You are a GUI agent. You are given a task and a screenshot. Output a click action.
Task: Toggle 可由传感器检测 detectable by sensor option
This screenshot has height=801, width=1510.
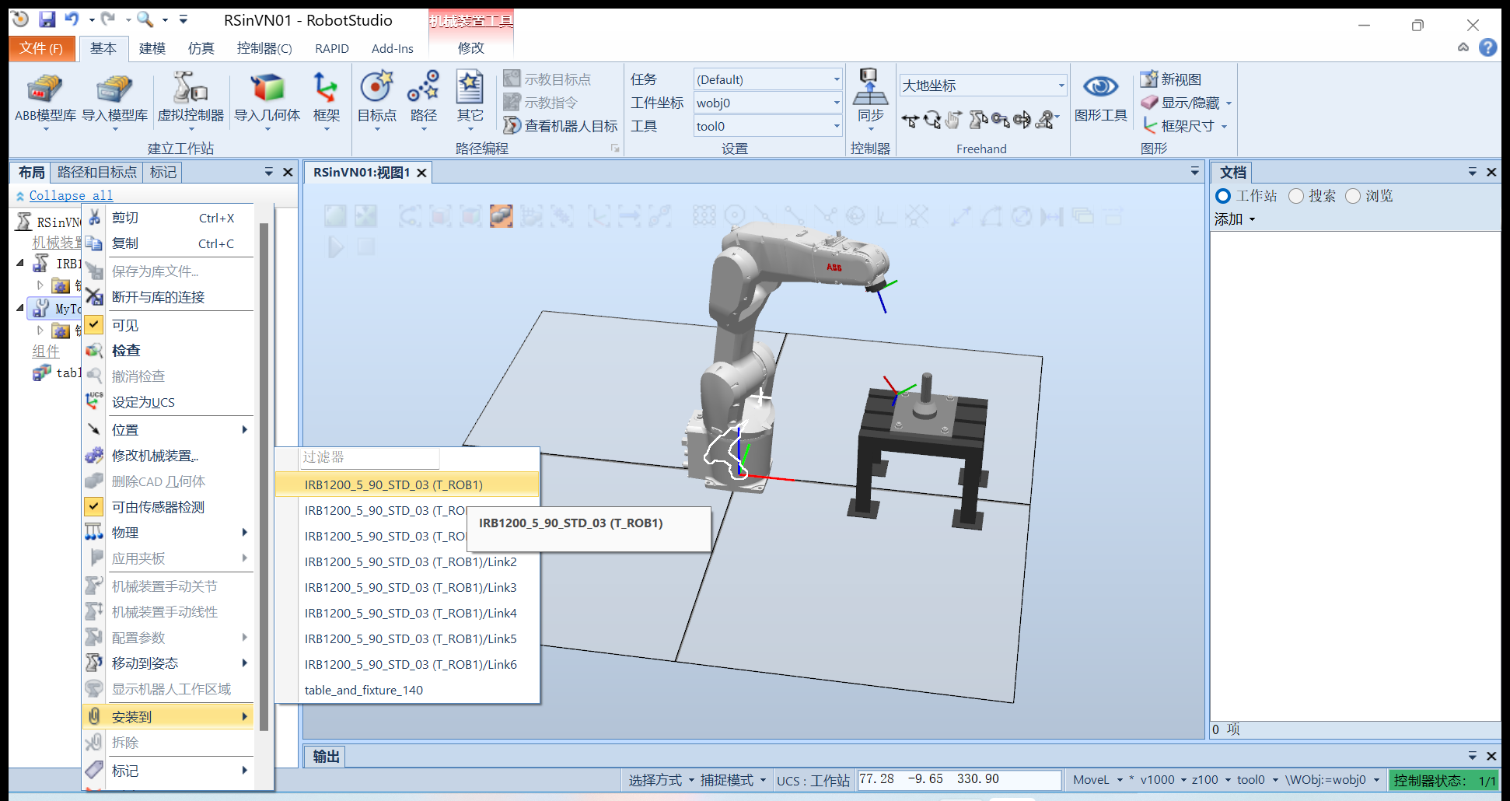pos(93,506)
